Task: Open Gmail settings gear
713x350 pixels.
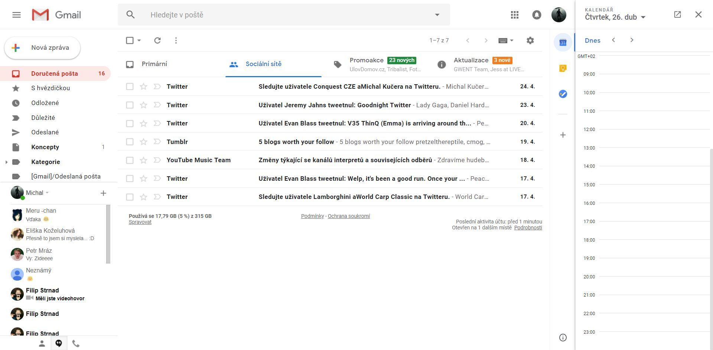Action: point(530,40)
